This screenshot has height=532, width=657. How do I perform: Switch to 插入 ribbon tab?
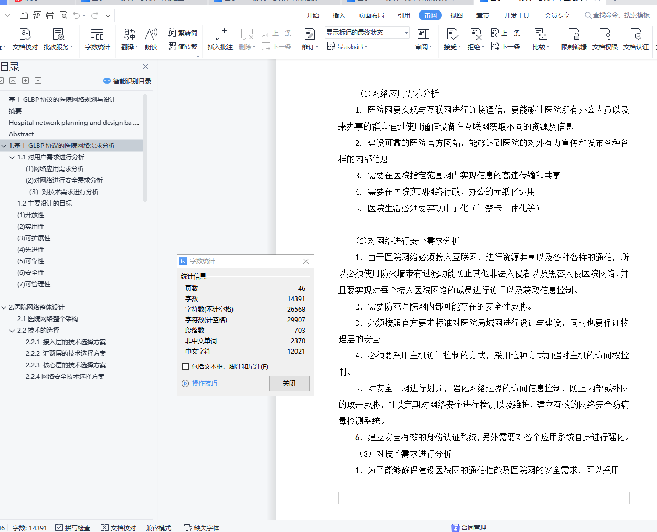339,15
